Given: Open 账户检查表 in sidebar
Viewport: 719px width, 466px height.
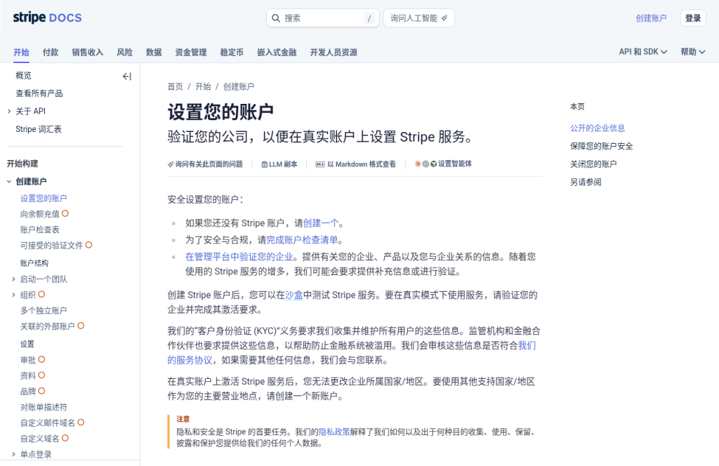Looking at the screenshot, I should point(39,229).
